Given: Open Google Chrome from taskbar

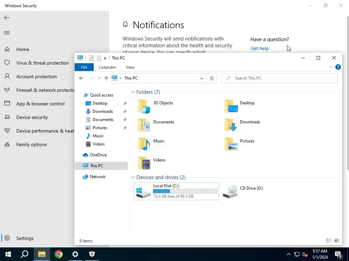Looking at the screenshot, I should point(59,254).
